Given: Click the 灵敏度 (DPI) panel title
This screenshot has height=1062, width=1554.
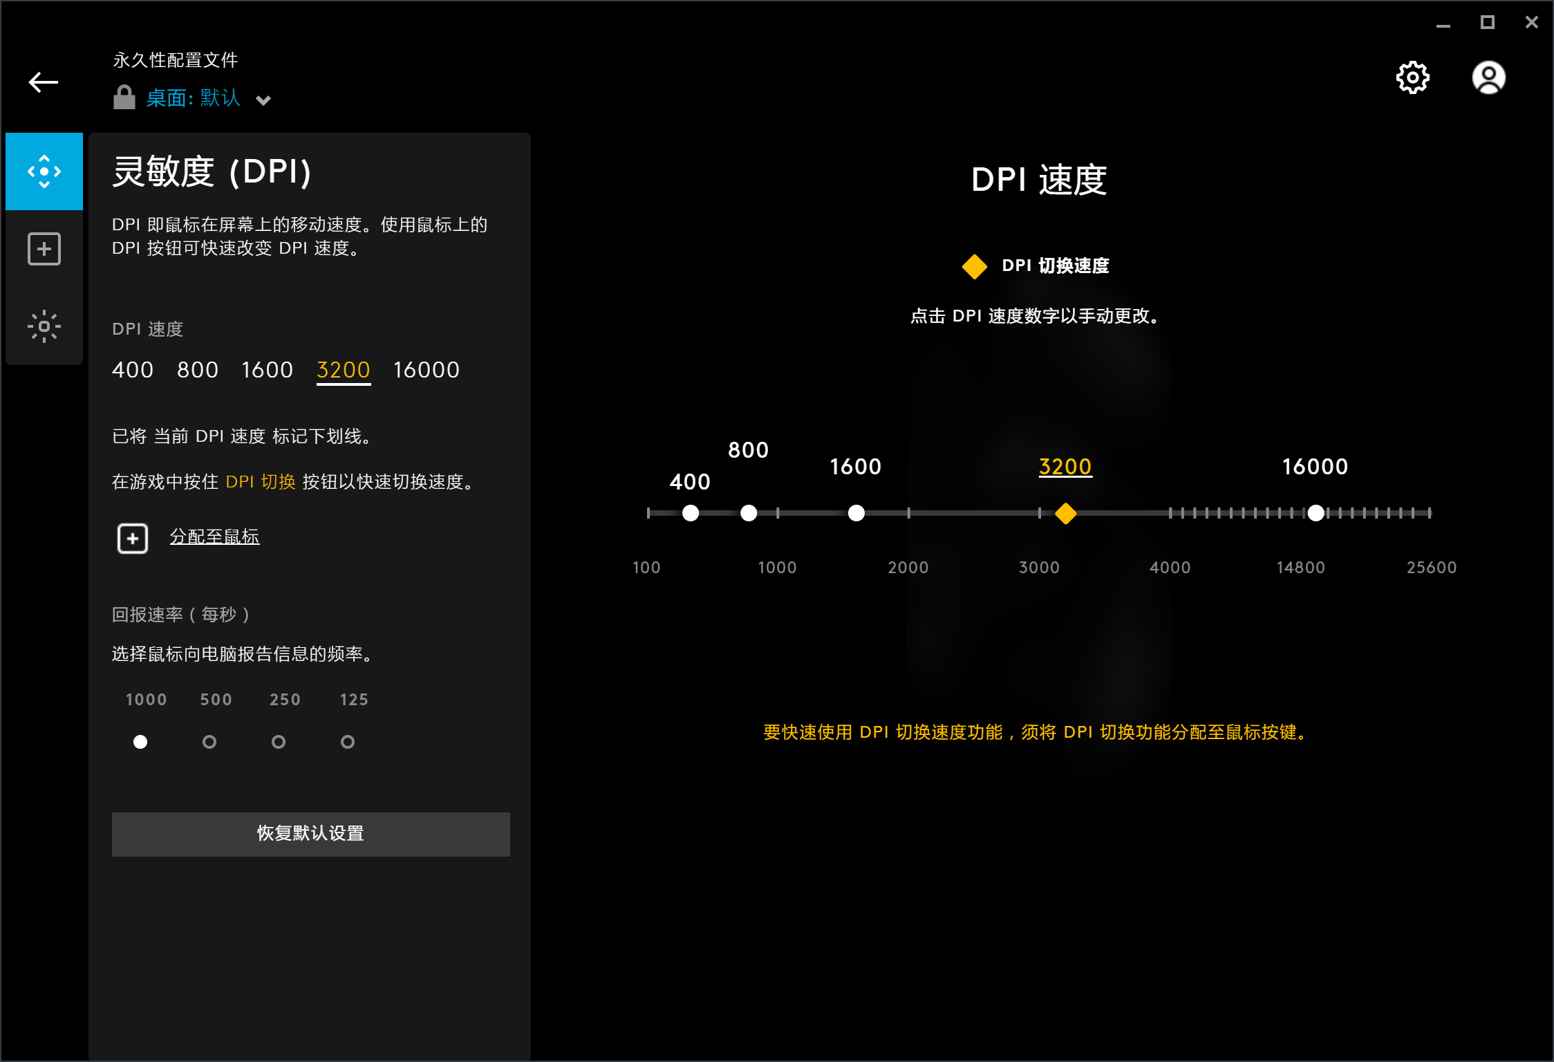Looking at the screenshot, I should point(212,171).
